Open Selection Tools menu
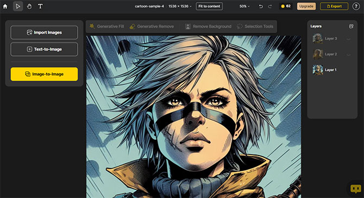This screenshot has width=364, height=198. tap(255, 27)
